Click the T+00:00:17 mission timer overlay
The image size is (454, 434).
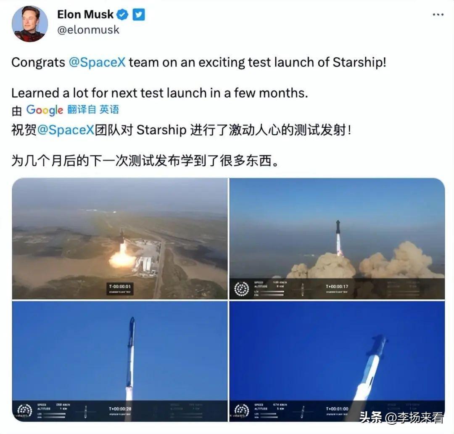pos(337,288)
